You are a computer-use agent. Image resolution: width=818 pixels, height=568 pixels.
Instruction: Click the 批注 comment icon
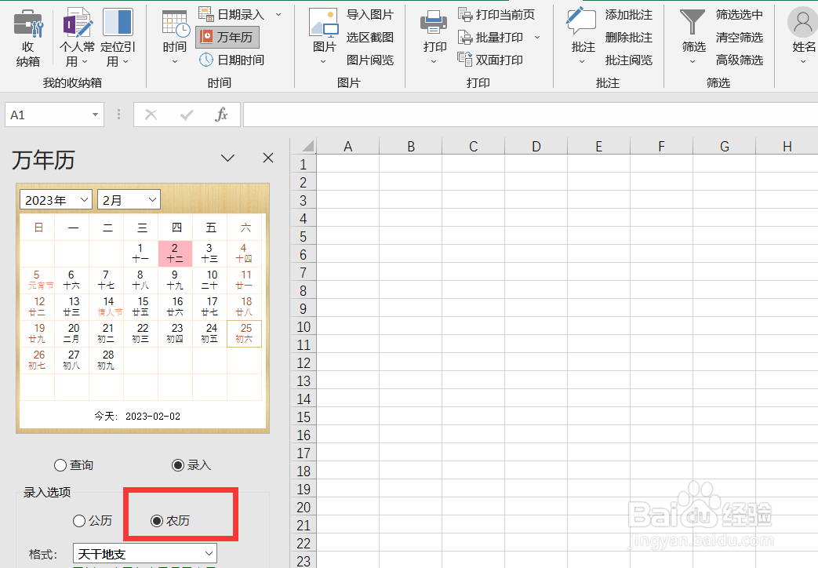580,23
